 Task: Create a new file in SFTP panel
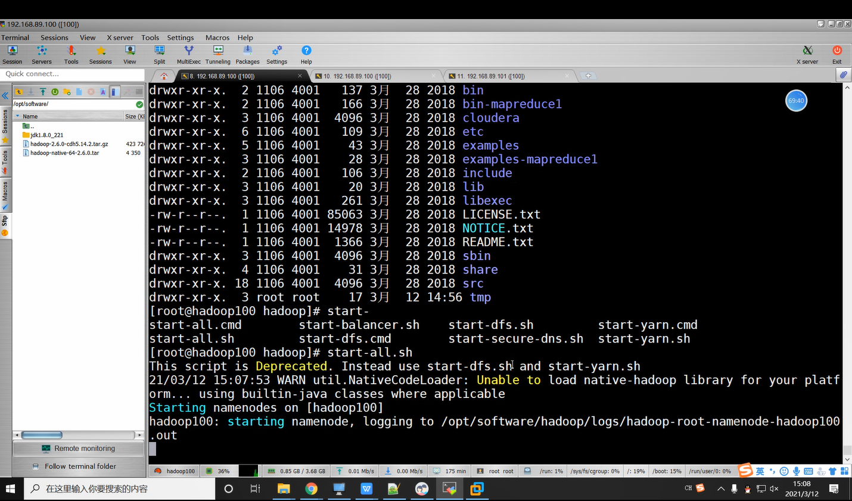coord(79,92)
